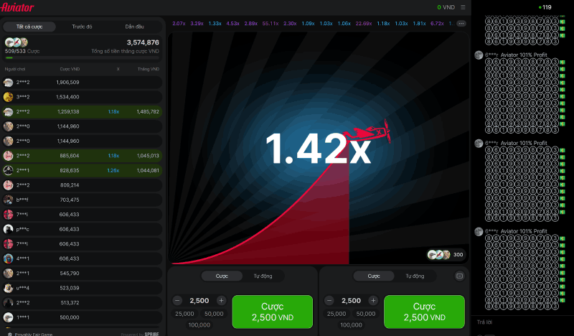Increase bet amount in left bet panel
This screenshot has width=574, height=336.
point(221,300)
